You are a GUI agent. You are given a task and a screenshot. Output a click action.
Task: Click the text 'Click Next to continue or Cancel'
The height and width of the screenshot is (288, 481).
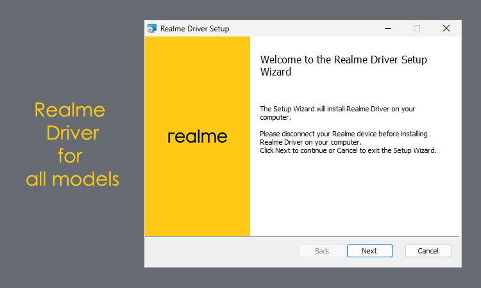point(308,150)
